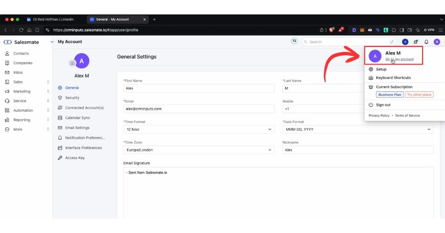Click the browser home button

(29, 30)
